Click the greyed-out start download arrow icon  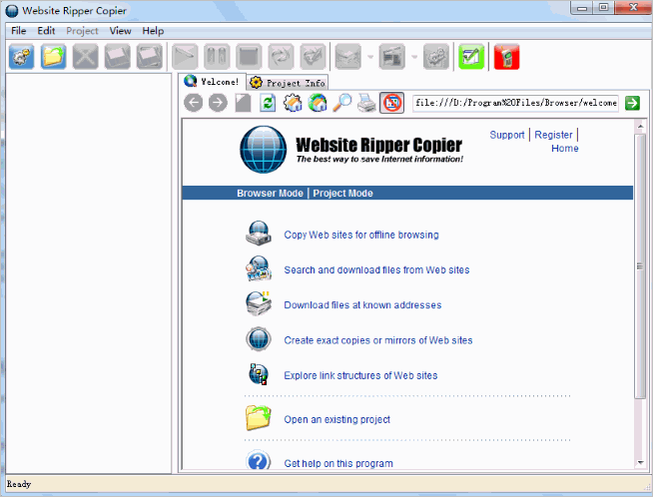click(185, 56)
